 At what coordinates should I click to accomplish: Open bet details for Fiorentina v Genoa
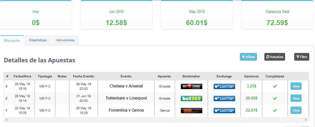(296, 110)
